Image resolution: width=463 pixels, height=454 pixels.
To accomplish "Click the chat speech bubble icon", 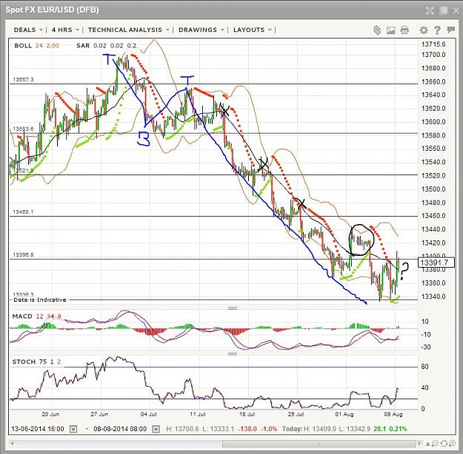I will point(451,30).
